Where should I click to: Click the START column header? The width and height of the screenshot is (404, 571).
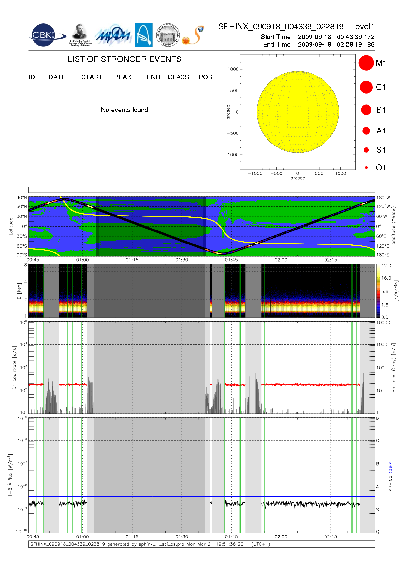pyautogui.click(x=92, y=77)
